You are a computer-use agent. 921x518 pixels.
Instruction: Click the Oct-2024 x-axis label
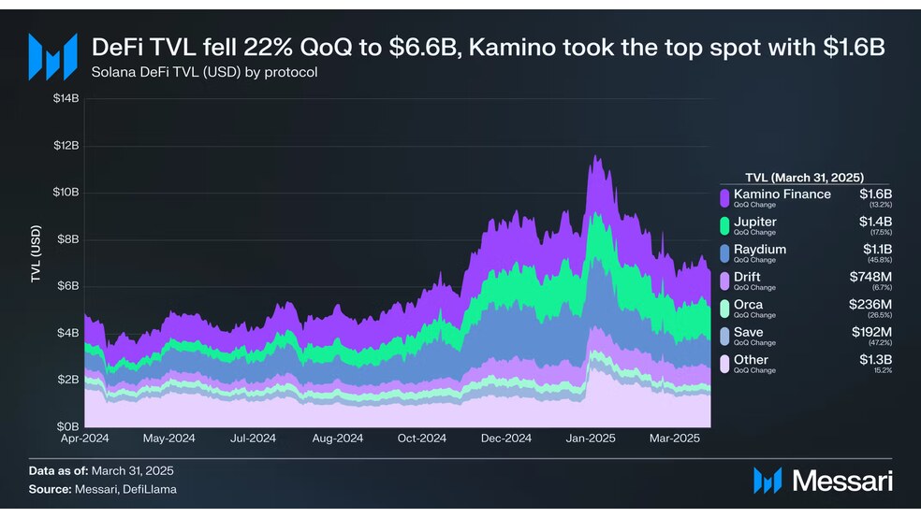point(422,439)
